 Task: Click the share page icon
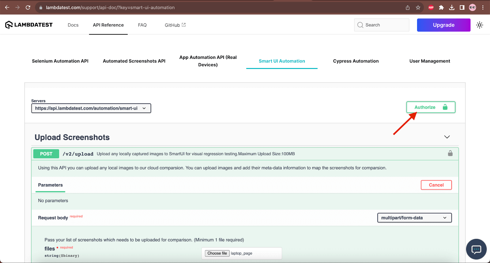pyautogui.click(x=408, y=8)
